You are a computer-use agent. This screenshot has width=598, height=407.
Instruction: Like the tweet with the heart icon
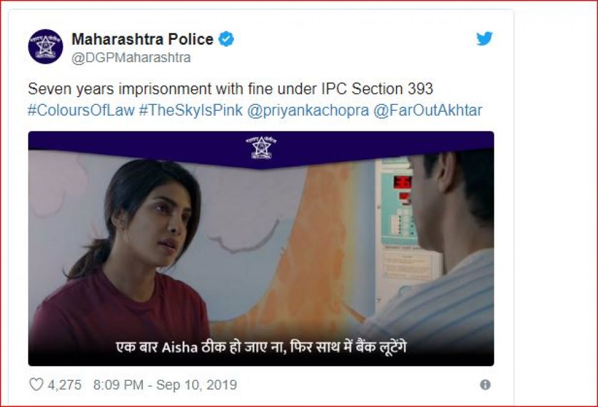[x=36, y=384]
